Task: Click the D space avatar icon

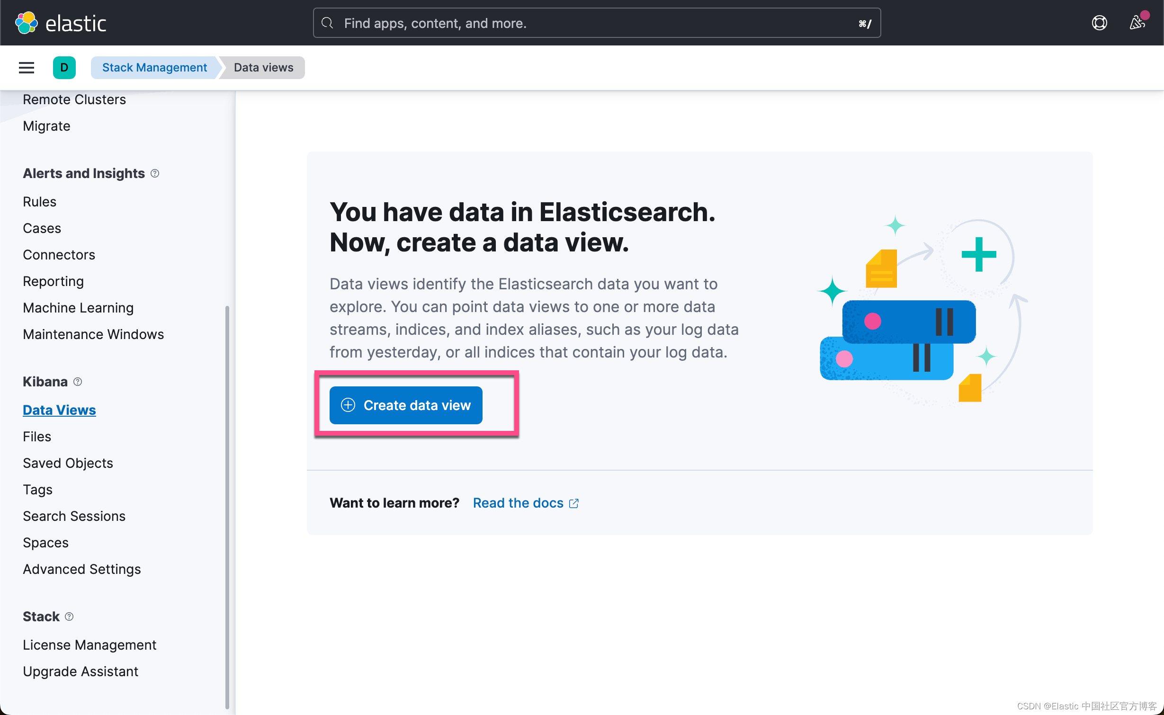Action: click(x=64, y=67)
